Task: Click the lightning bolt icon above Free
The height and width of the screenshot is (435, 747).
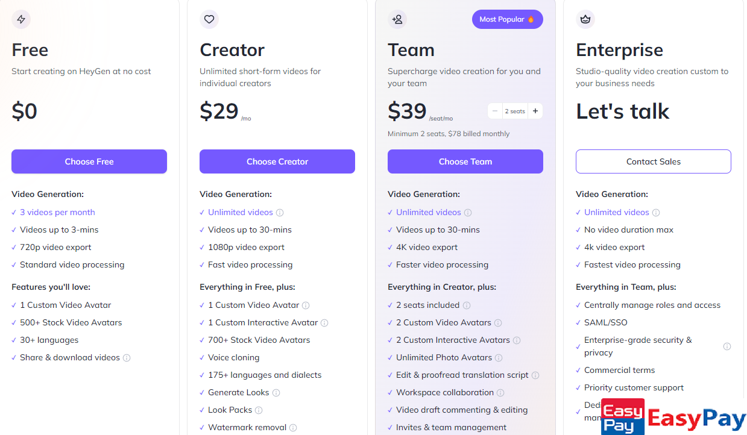Action: [x=21, y=19]
